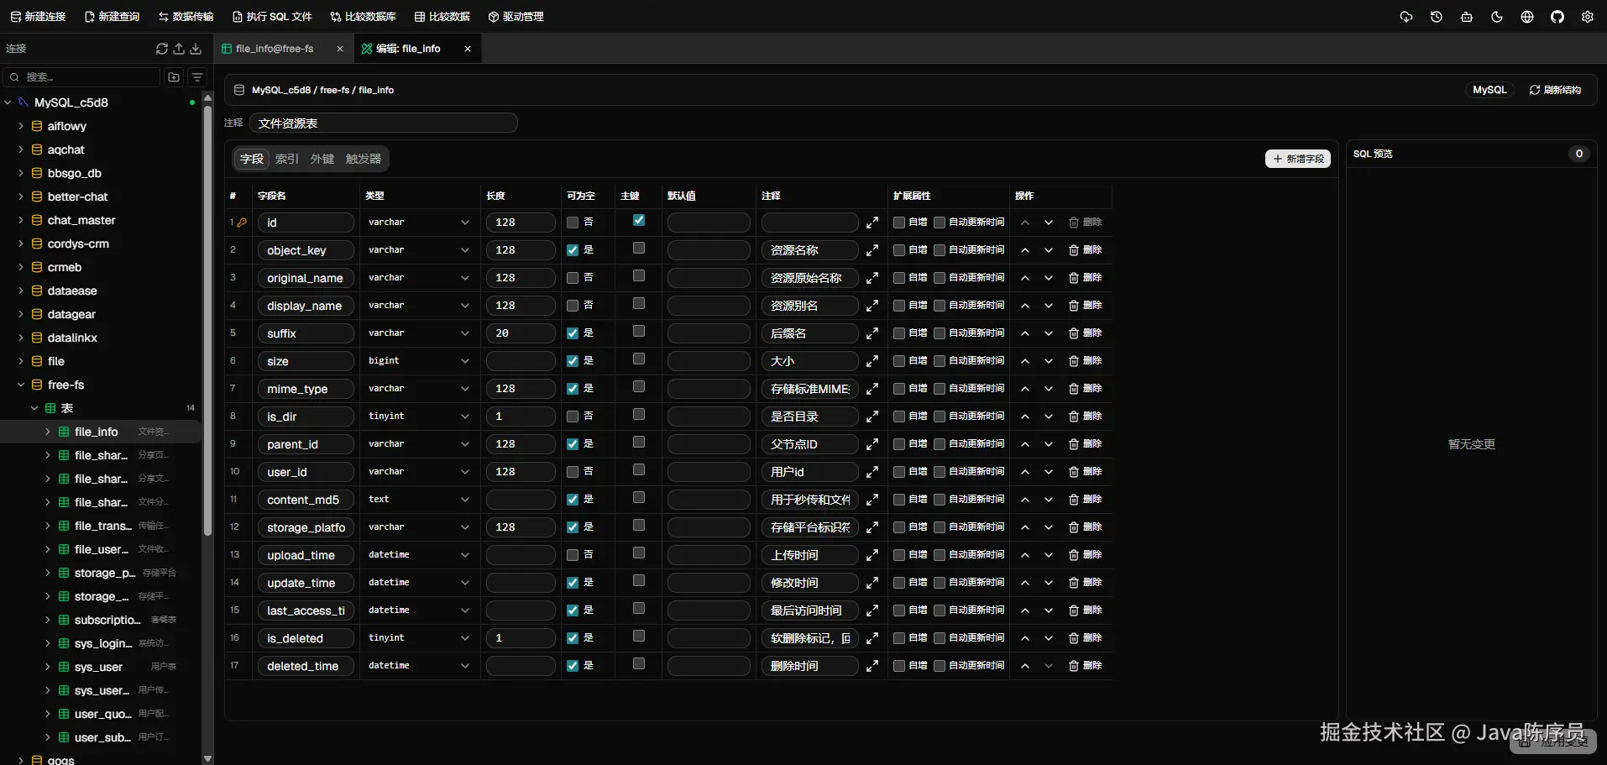Toggle primary key checkbox for id row

point(639,220)
